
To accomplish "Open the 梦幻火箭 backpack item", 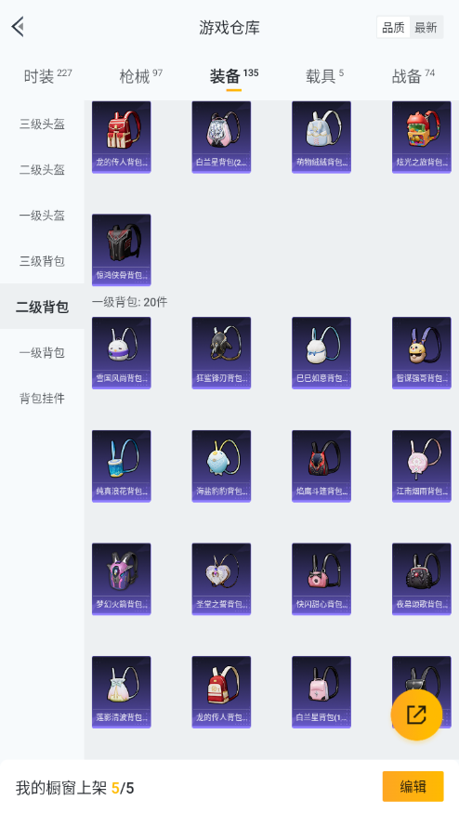I will [122, 579].
